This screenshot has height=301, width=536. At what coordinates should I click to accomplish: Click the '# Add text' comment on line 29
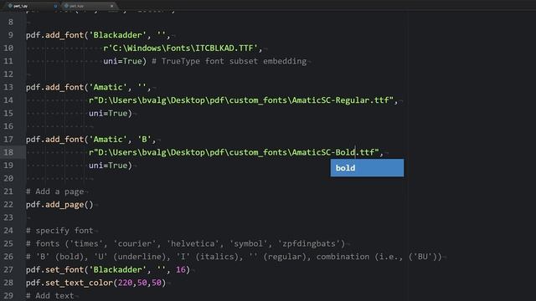[x=50, y=295]
